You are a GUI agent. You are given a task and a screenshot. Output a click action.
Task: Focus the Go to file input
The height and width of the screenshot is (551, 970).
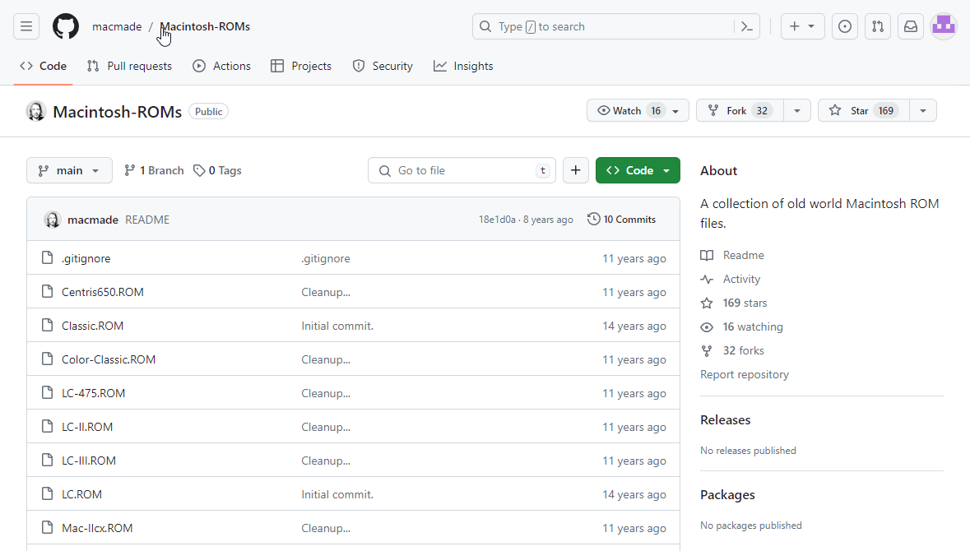tap(462, 171)
